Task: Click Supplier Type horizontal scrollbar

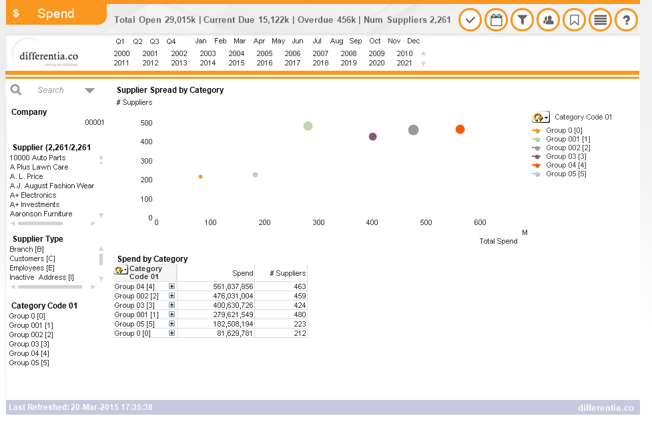Action: (x=50, y=286)
